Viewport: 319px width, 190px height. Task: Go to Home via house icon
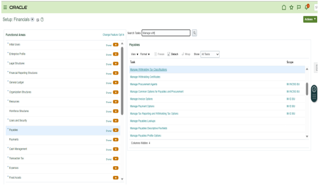pos(284,7)
